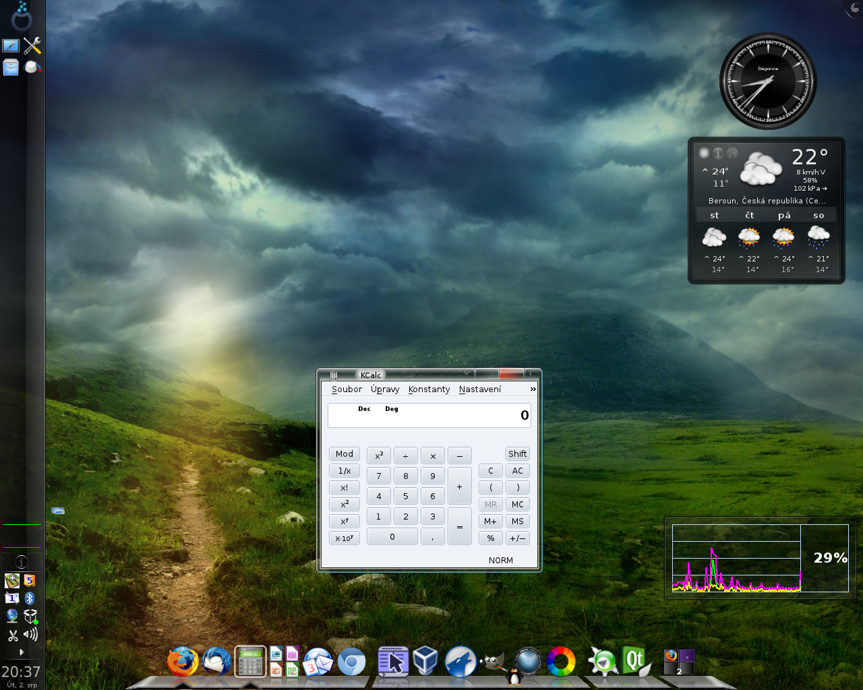
Task: Open Klipper scissors clipboard icon
Action: point(12,635)
